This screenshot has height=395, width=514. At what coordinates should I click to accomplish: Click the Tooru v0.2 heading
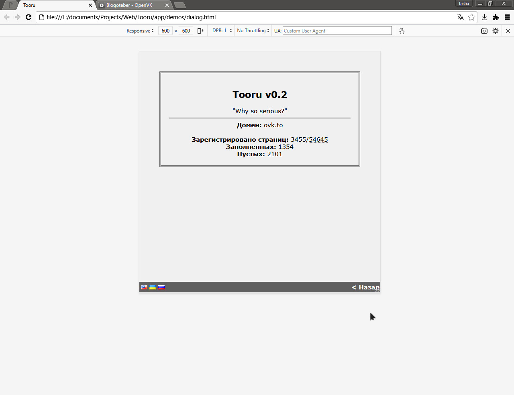(260, 95)
